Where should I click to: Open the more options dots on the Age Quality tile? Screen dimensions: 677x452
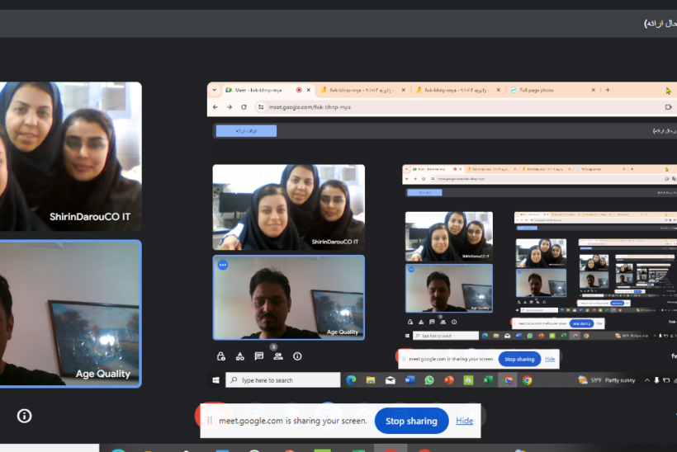pos(222,265)
